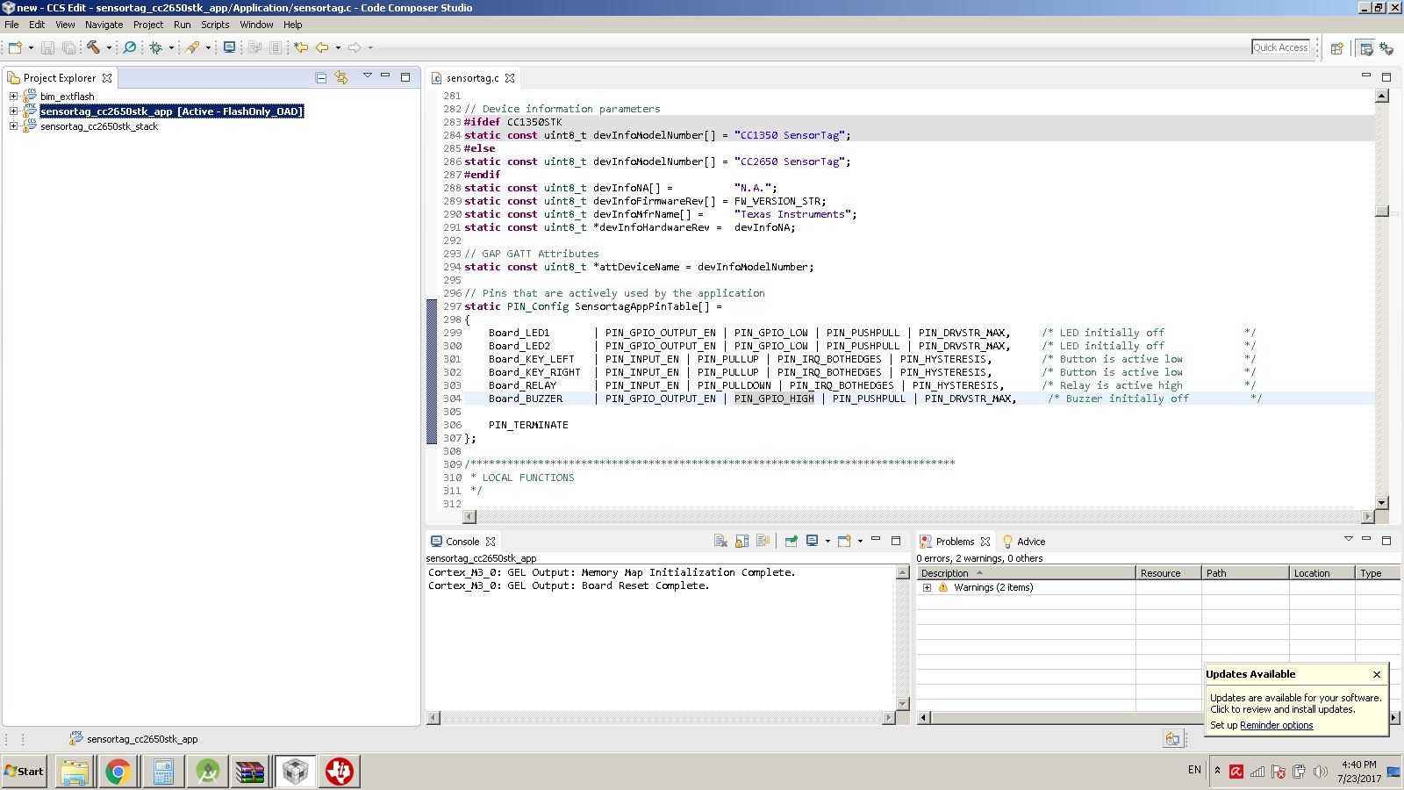1404x790 pixels.
Task: Toggle Scroll Lock in the Console toolbar
Action: [742, 542]
